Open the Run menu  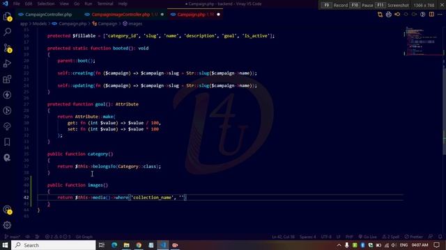tap(89, 3)
